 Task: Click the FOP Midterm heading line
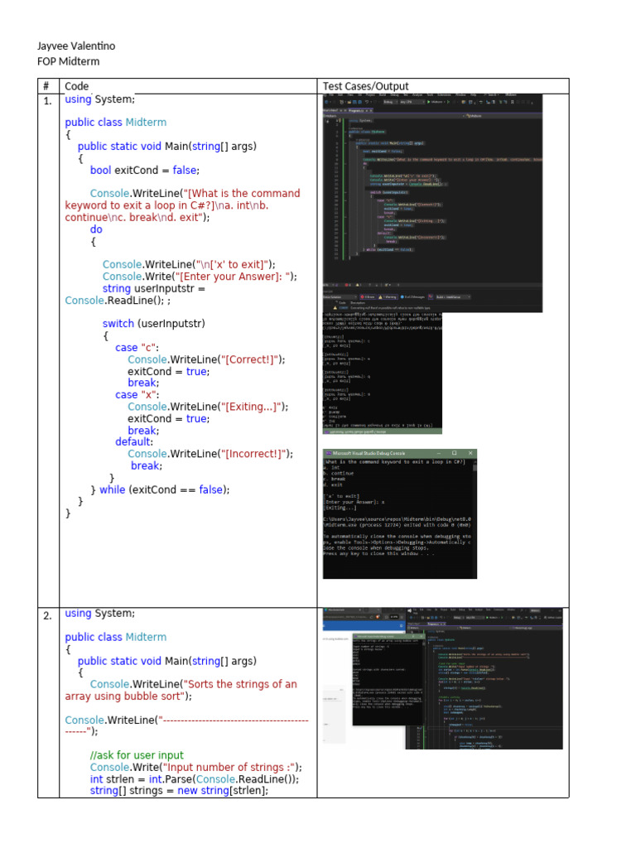click(68, 61)
